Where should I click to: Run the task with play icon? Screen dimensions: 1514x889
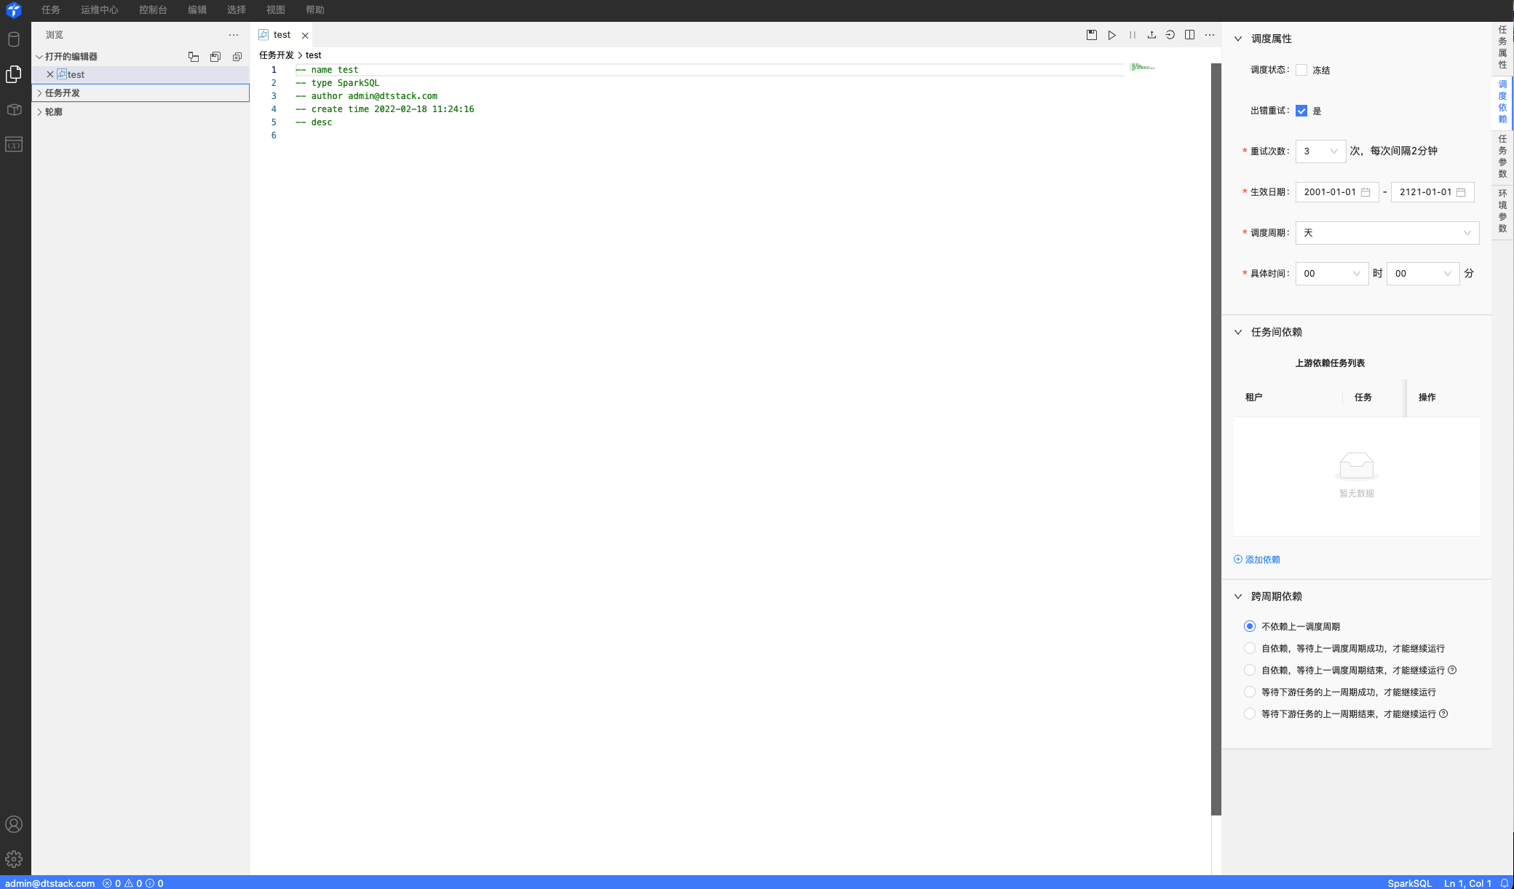click(1112, 35)
